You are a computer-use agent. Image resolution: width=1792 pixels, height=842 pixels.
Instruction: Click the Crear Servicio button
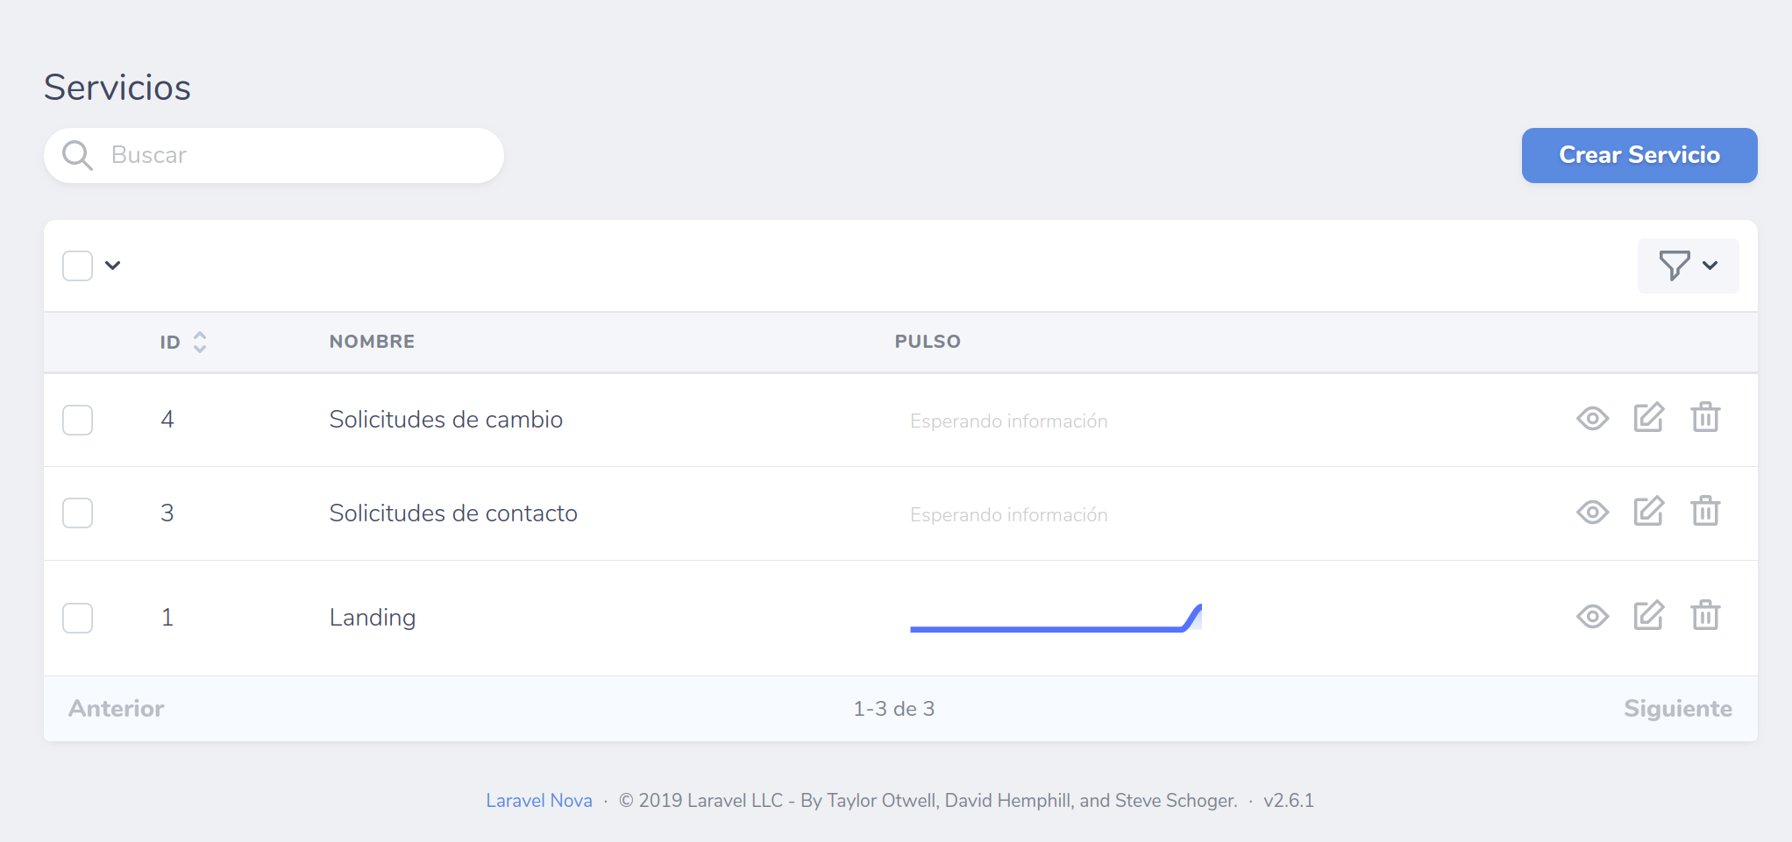point(1639,155)
